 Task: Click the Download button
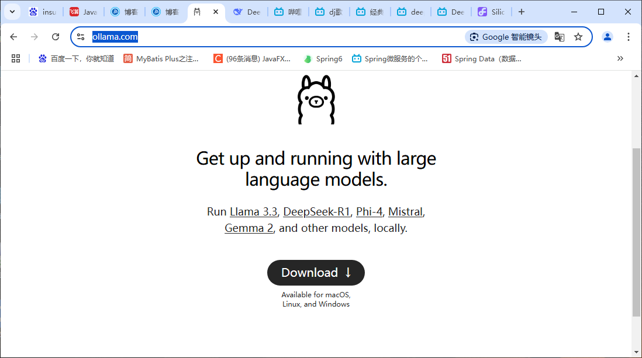click(316, 273)
